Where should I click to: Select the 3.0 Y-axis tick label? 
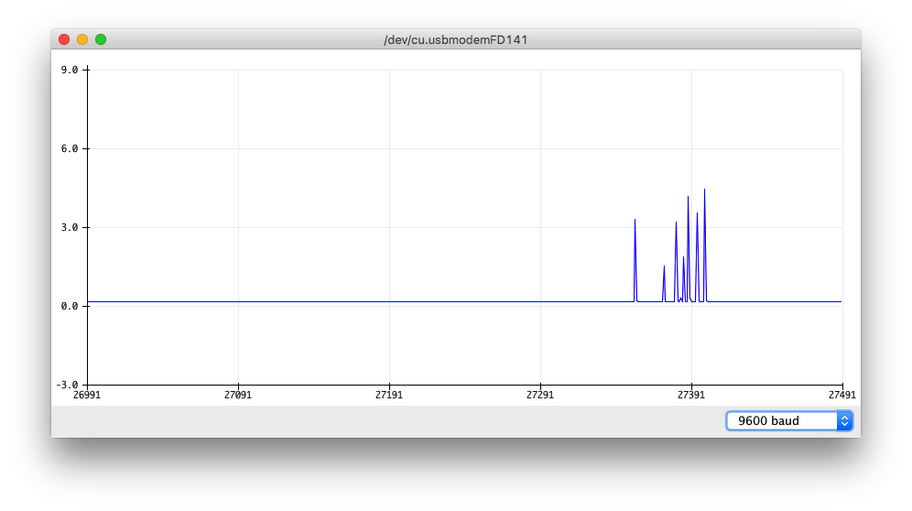click(x=70, y=227)
